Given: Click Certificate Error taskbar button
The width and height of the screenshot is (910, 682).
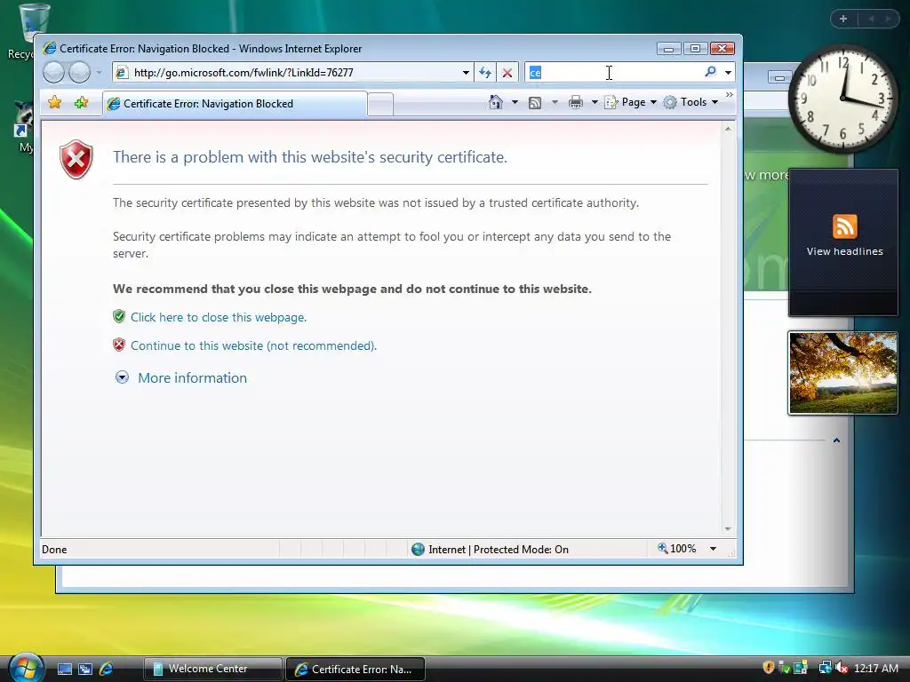Looking at the screenshot, I should (x=355, y=669).
